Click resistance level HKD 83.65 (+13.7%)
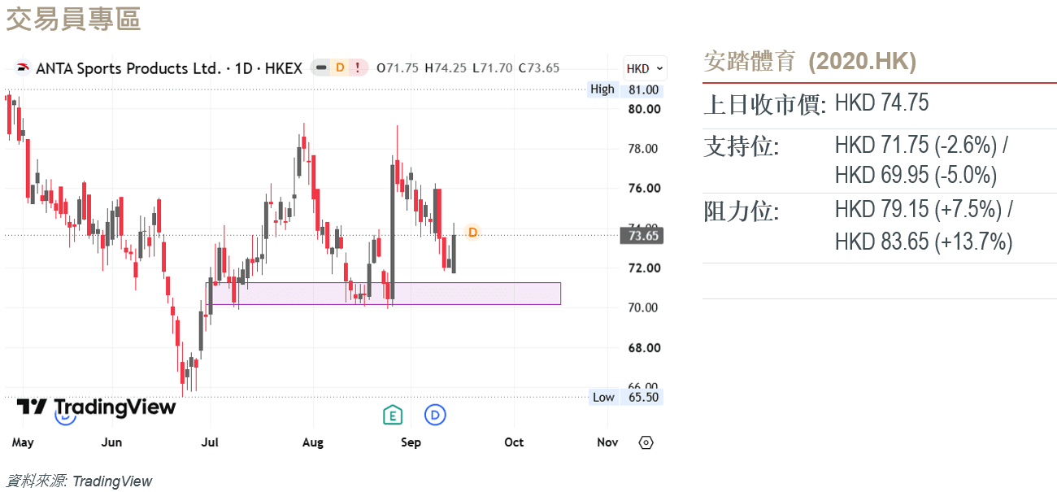The width and height of the screenshot is (1057, 492). pos(924,242)
